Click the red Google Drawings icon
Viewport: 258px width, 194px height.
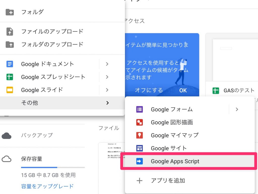click(x=139, y=123)
